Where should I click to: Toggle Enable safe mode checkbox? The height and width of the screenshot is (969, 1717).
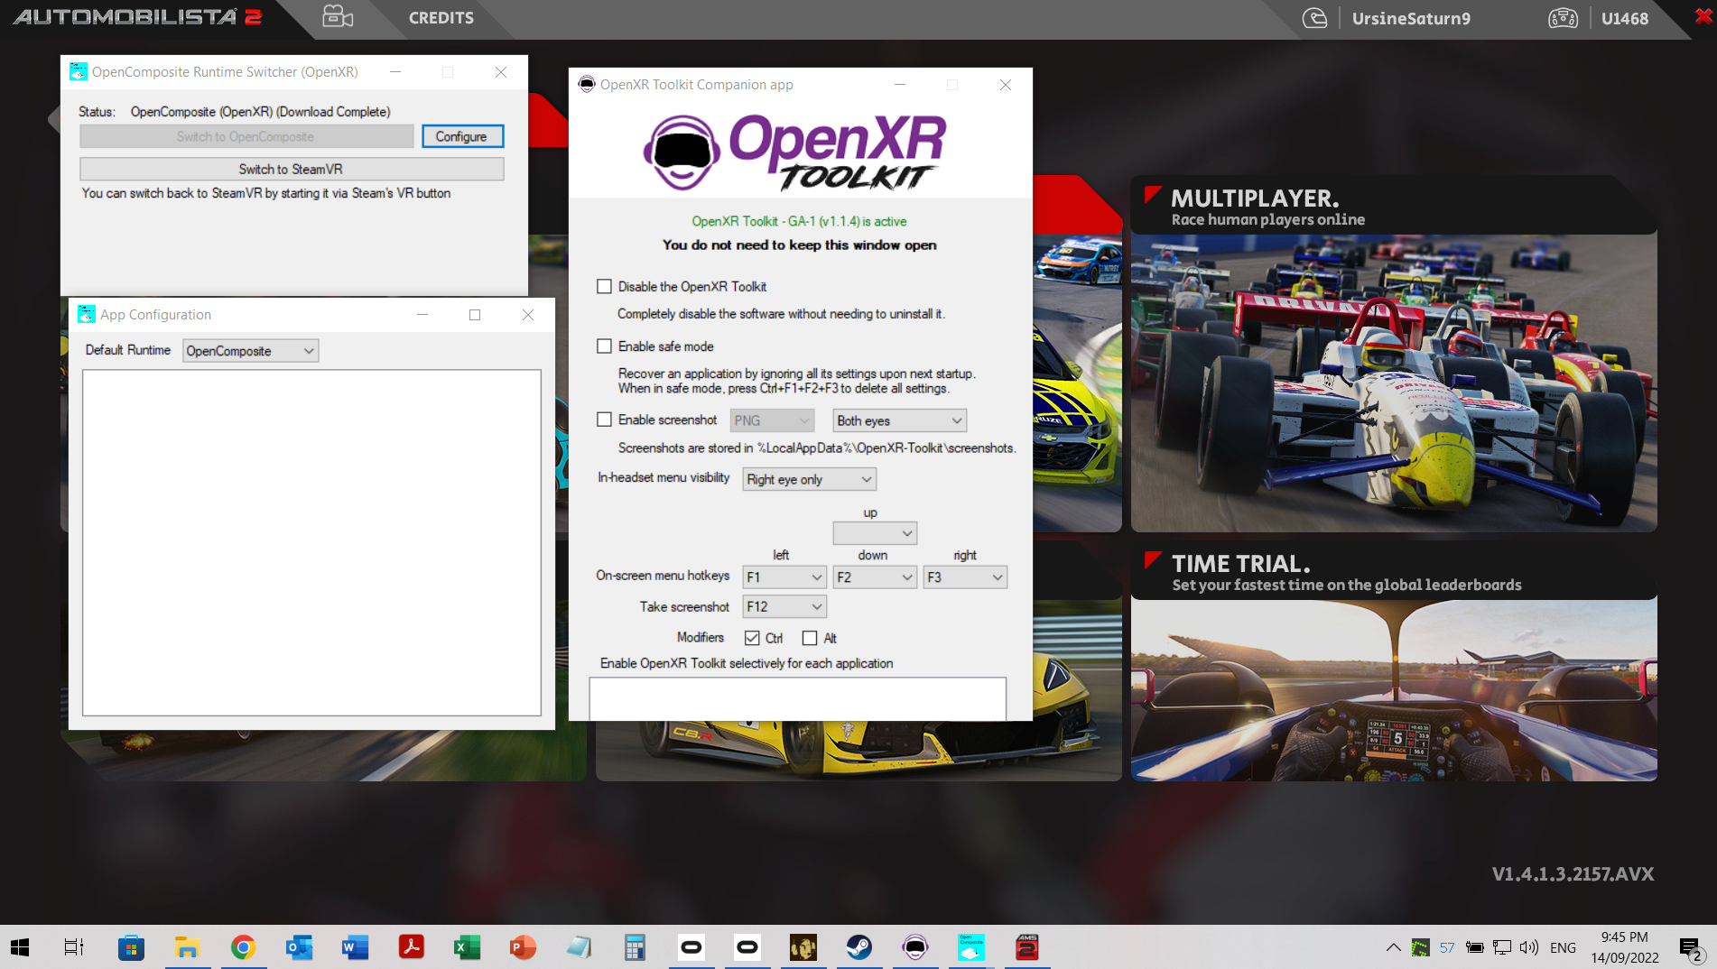tap(604, 346)
